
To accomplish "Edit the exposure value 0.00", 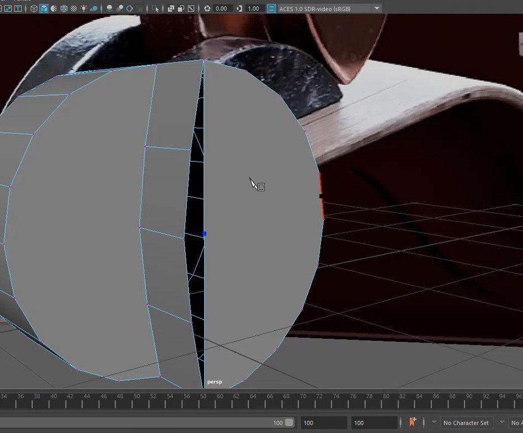I will point(222,8).
